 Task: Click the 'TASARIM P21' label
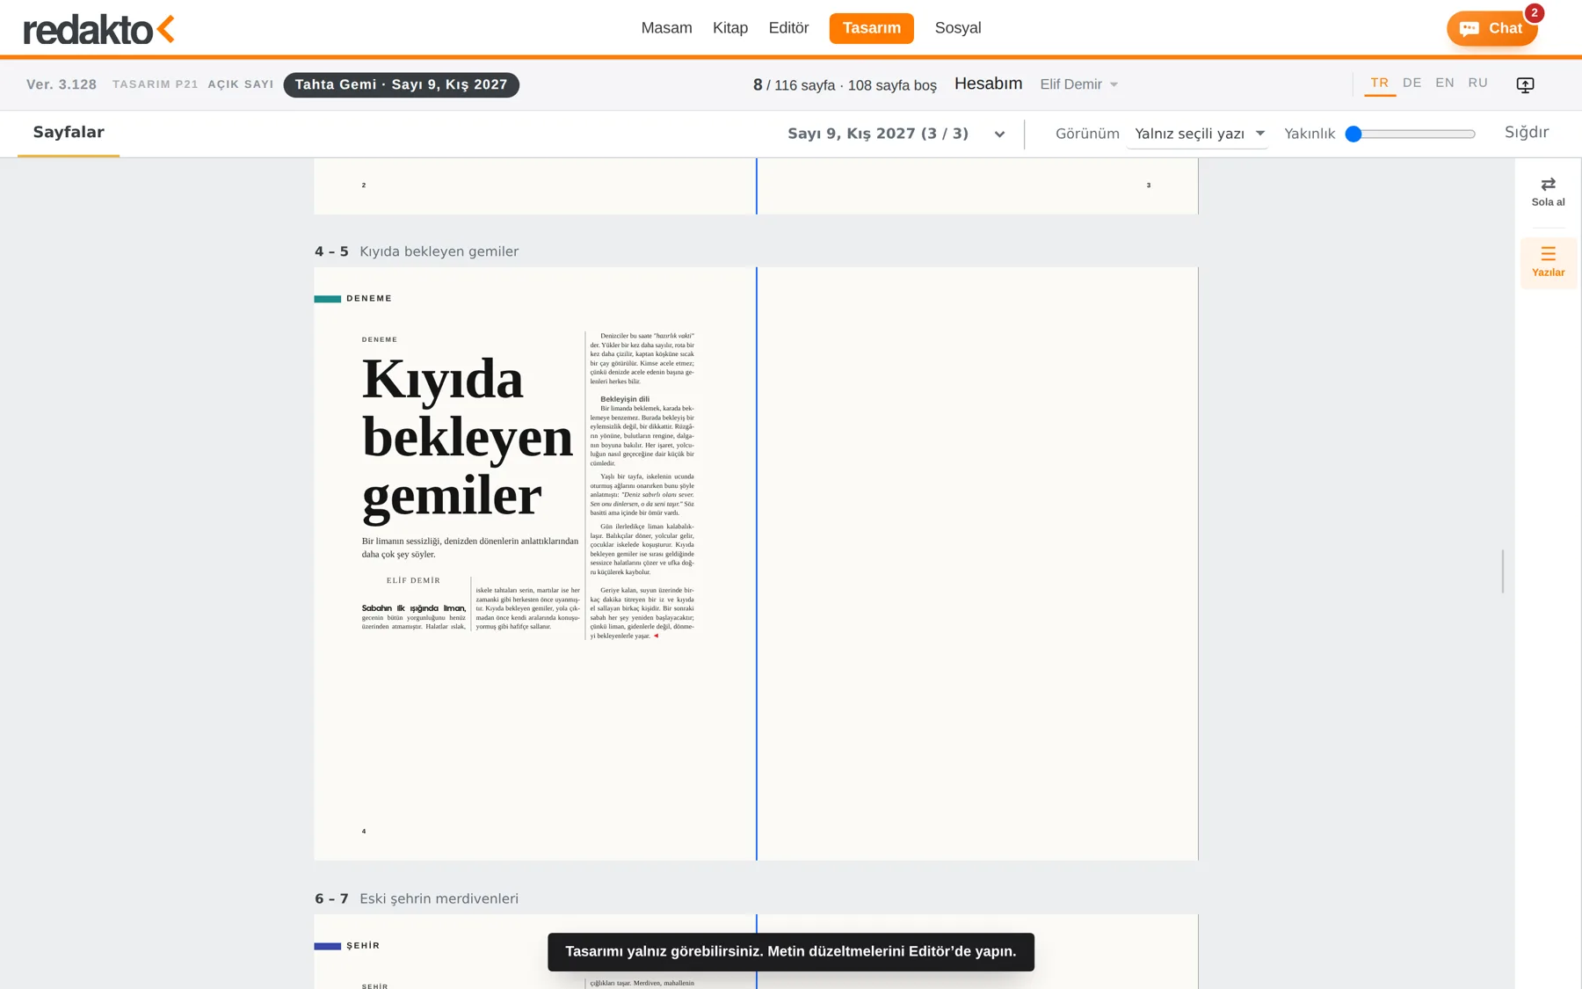point(155,84)
